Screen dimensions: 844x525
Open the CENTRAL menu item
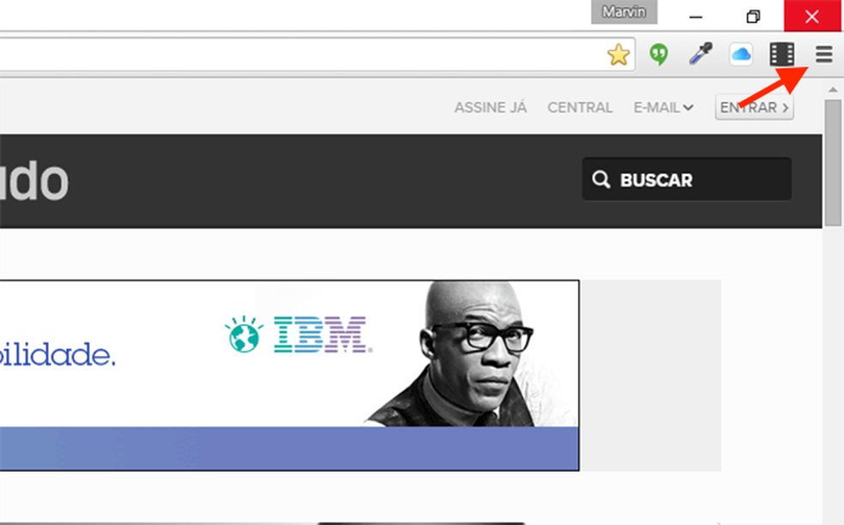point(580,107)
